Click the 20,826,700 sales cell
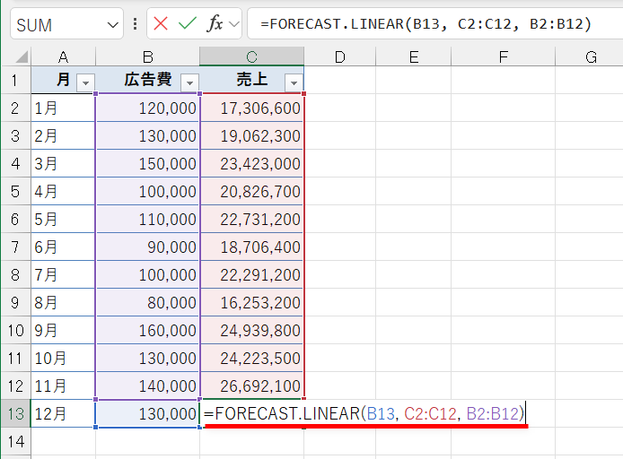The image size is (623, 459). 252,191
